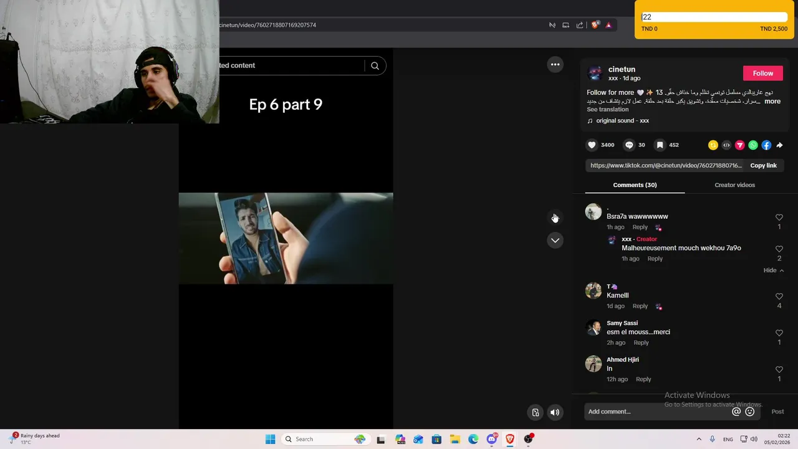Click the translate icon in the address bar
The width and height of the screenshot is (798, 449).
pyautogui.click(x=552, y=25)
